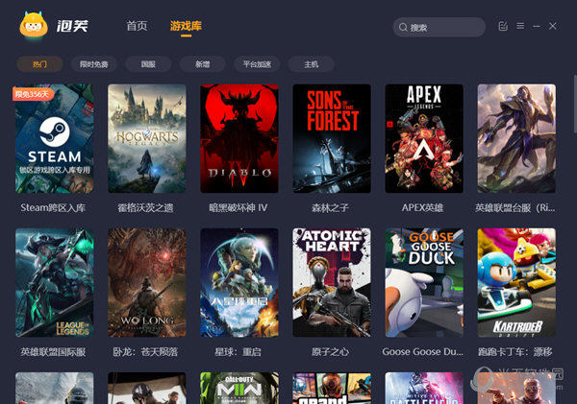Select the 国服 category filter
Viewport: 577px width, 404px height.
point(148,64)
